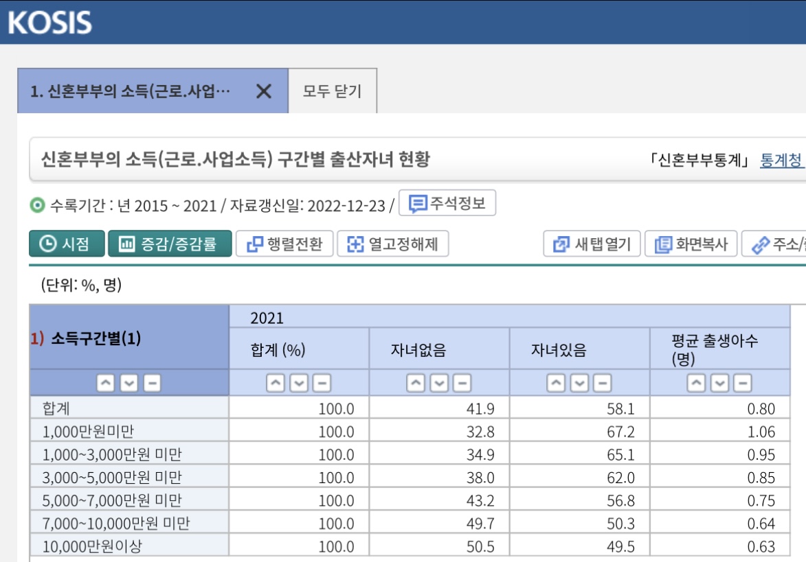Viewport: 806px width, 562px height.
Task: Select the 10,000만원이상 row label
Action: 95,546
